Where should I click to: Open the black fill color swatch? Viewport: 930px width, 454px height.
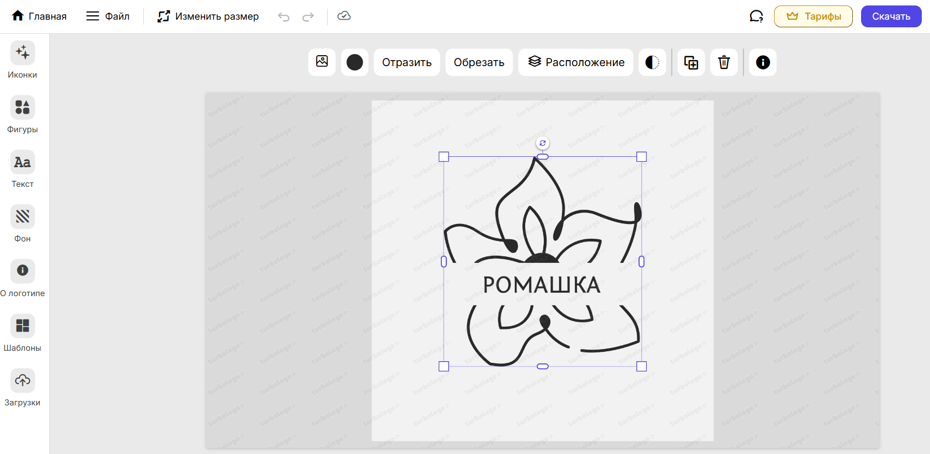point(354,62)
